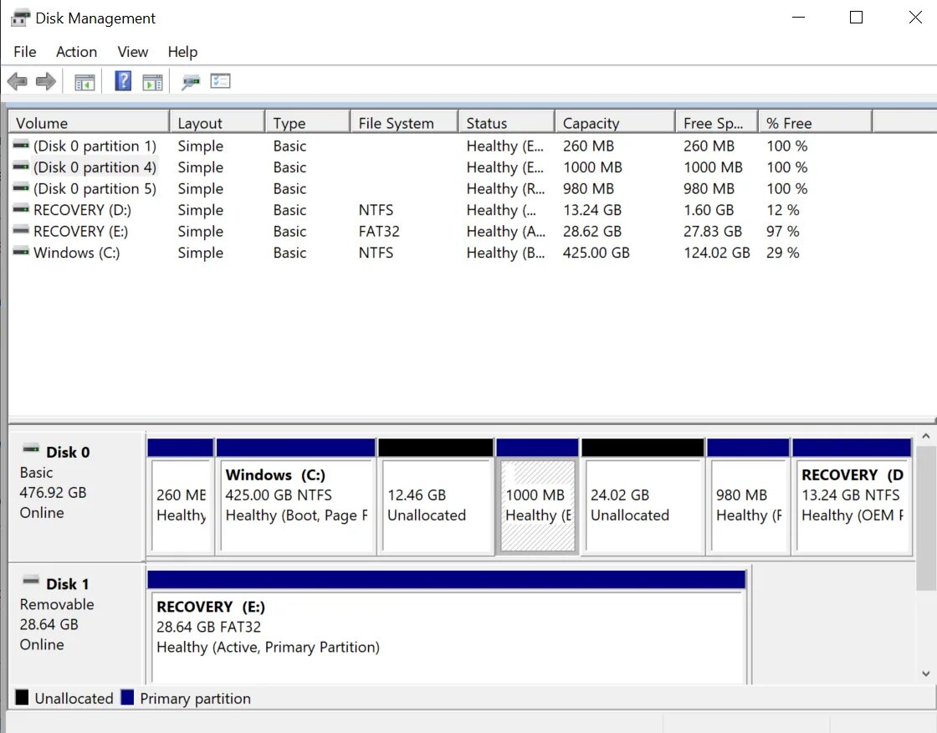Viewport: 937px width, 733px height.
Task: Select drive icon for RECOVERY (D:) row
Action: pos(21,209)
